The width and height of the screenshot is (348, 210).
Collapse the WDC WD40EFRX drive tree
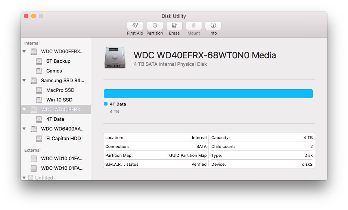click(24, 110)
